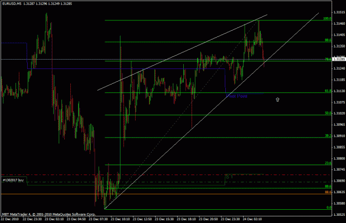Screen dimensions: 346x223
Task: Click price axis label 1.31185
Action: click(x=339, y=80)
